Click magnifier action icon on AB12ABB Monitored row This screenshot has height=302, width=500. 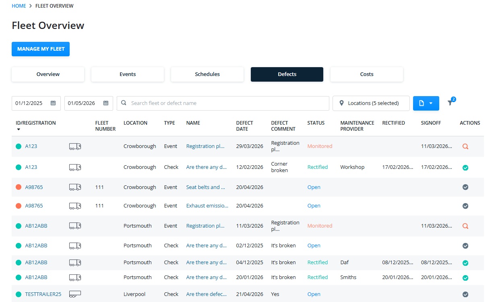coord(465,226)
